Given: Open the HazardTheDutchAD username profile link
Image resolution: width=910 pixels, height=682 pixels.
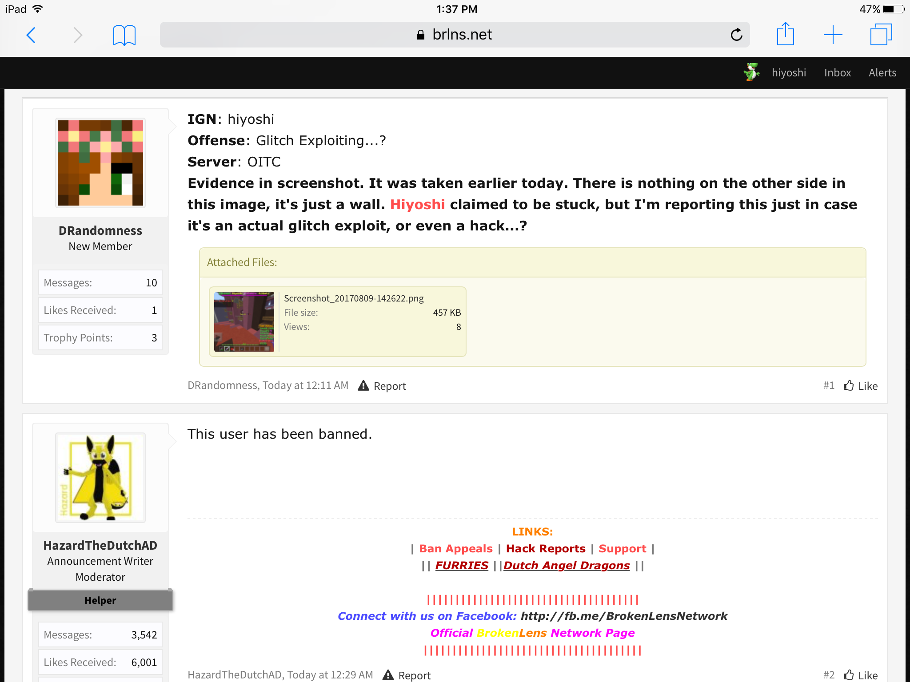Looking at the screenshot, I should point(100,545).
